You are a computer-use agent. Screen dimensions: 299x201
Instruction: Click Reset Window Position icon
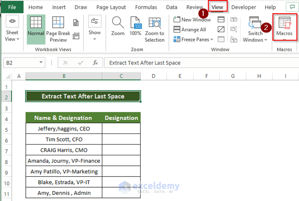[234, 39]
